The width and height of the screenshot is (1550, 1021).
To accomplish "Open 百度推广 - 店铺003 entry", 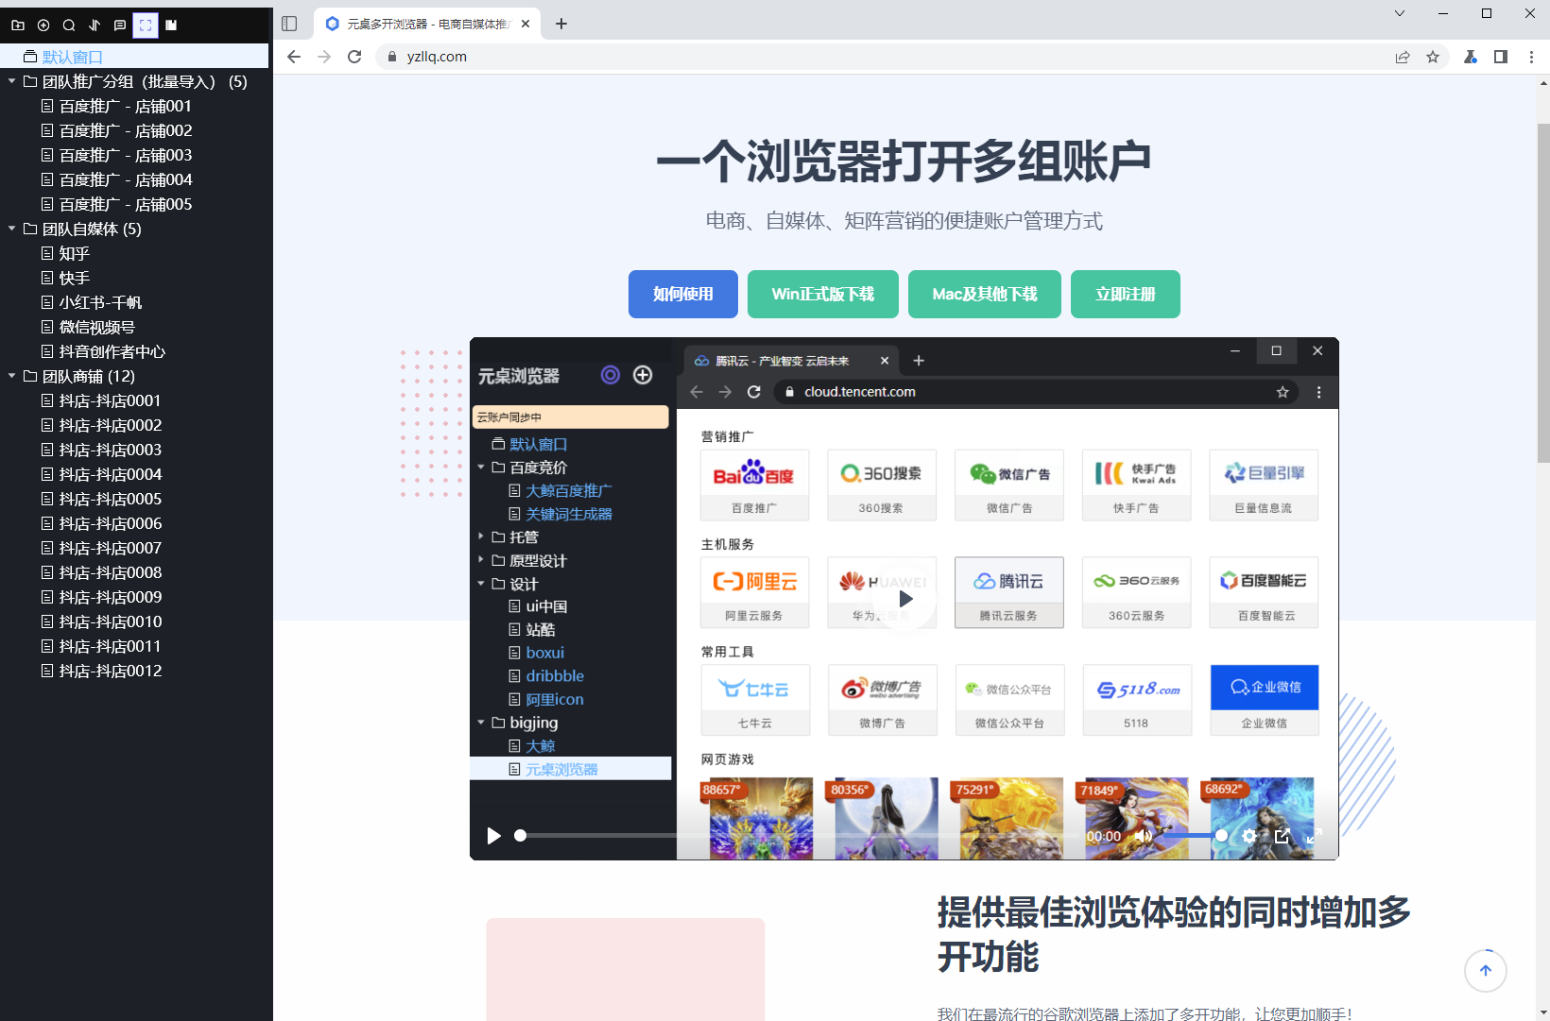I will click(126, 155).
